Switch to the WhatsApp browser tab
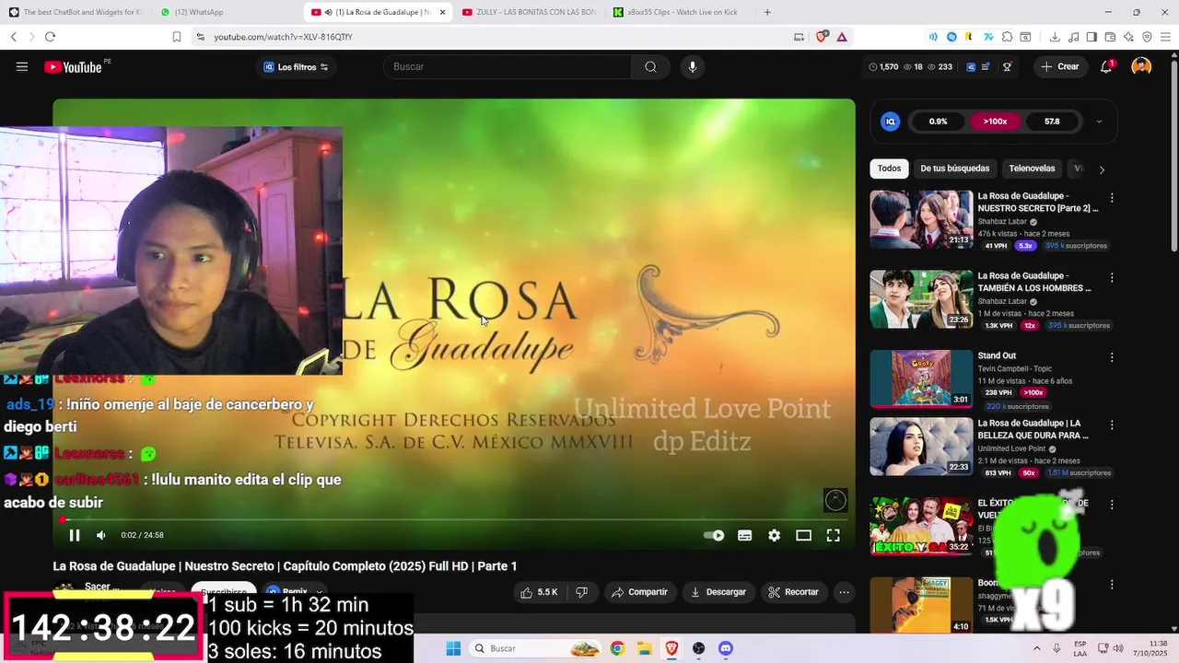This screenshot has height=663, width=1179. 226,12
